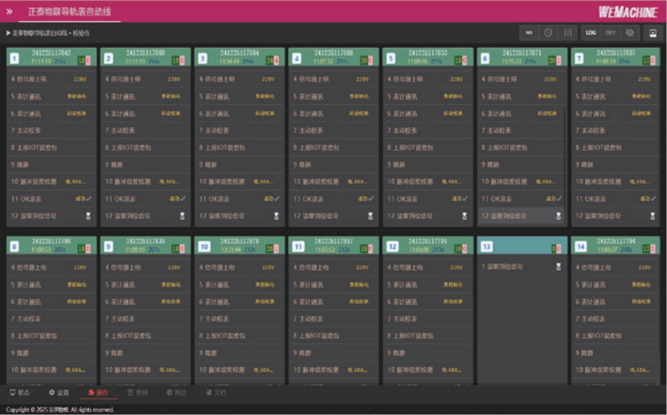Click the clock icon in the toolbar
This screenshot has height=415, width=667.
548,33
